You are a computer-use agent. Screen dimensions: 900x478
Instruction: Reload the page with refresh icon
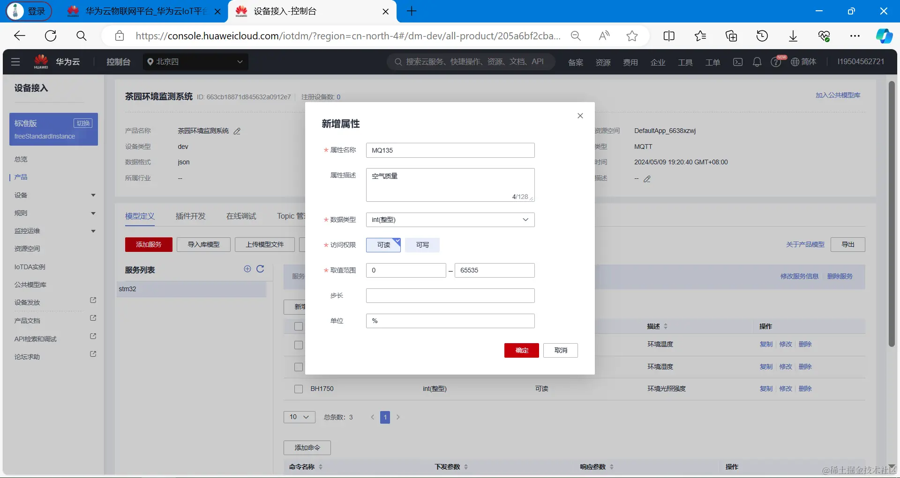[51, 36]
